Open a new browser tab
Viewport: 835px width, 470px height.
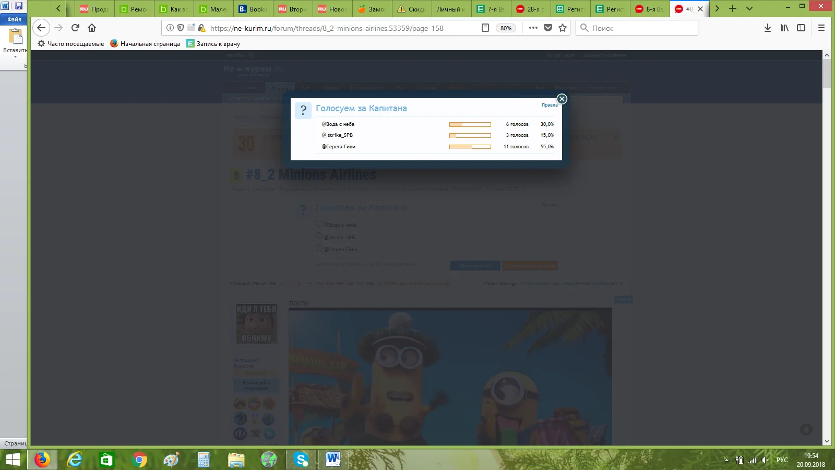click(733, 8)
